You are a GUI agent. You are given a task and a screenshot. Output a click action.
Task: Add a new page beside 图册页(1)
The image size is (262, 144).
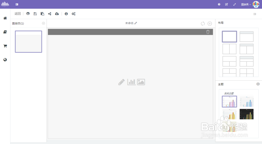click(x=43, y=23)
